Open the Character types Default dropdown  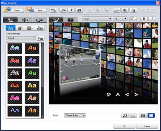click(x=21, y=38)
